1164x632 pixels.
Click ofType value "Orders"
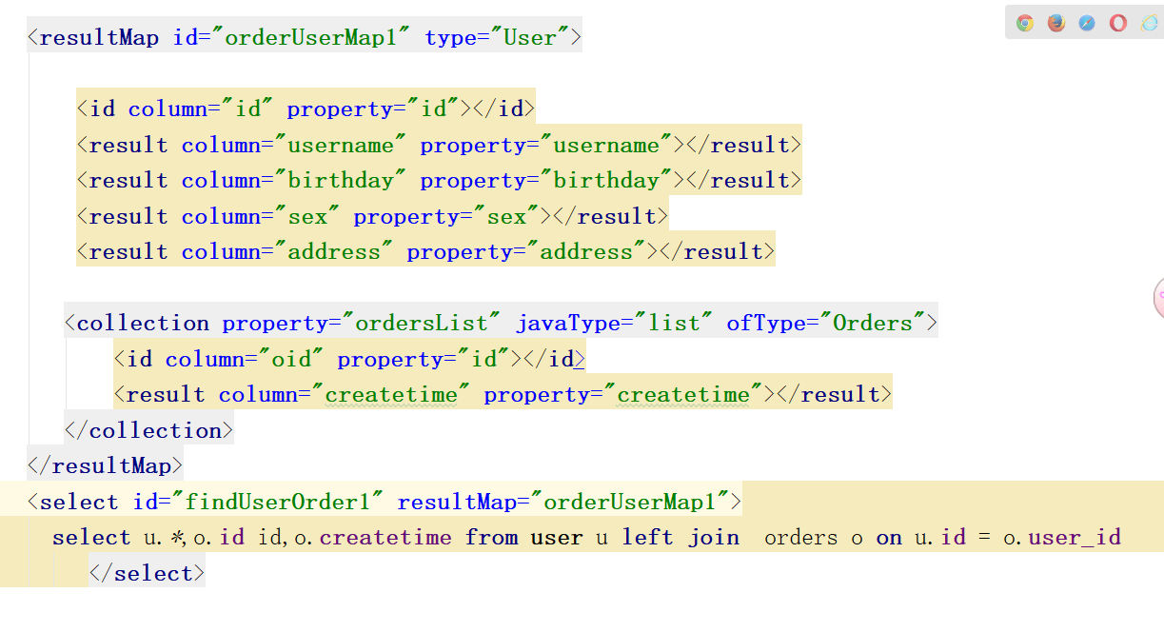click(x=873, y=324)
